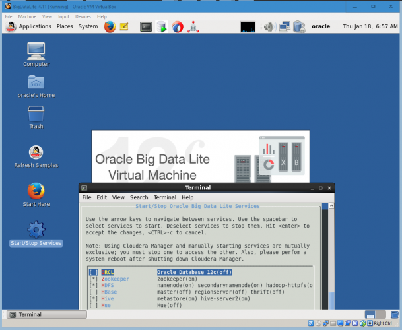Image resolution: width=402 pixels, height=330 pixels.
Task: Open the terminal launcher in top panel
Action: [146, 26]
